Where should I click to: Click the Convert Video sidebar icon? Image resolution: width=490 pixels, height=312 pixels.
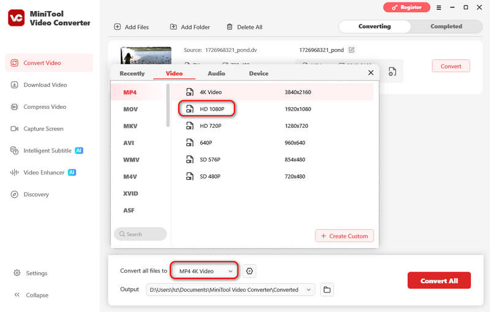click(x=14, y=63)
